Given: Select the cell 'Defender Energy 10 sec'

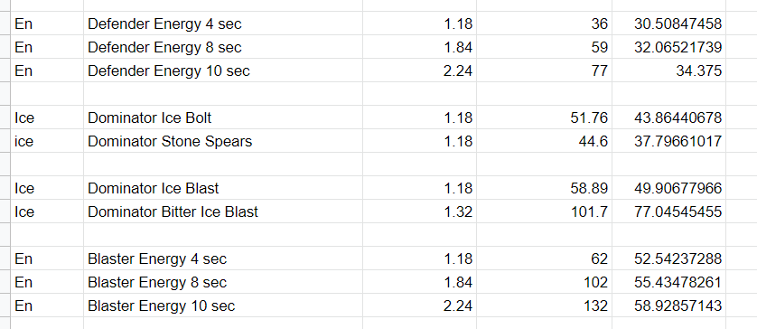Looking at the screenshot, I should coord(223,70).
